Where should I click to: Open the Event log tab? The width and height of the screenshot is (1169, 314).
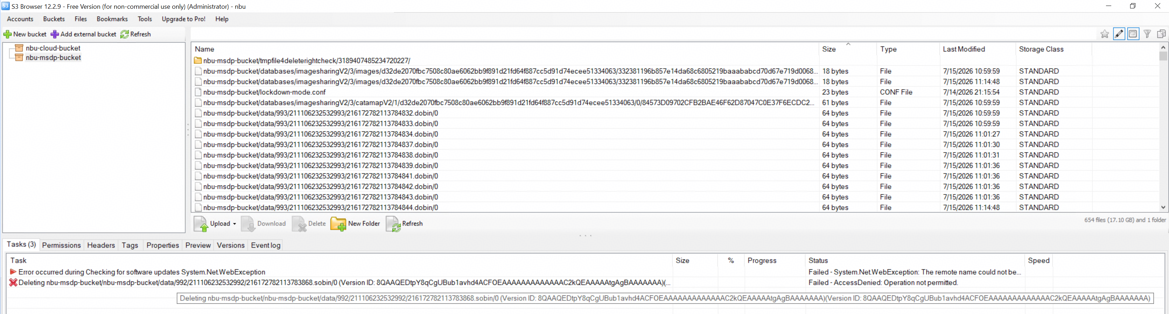(x=266, y=245)
